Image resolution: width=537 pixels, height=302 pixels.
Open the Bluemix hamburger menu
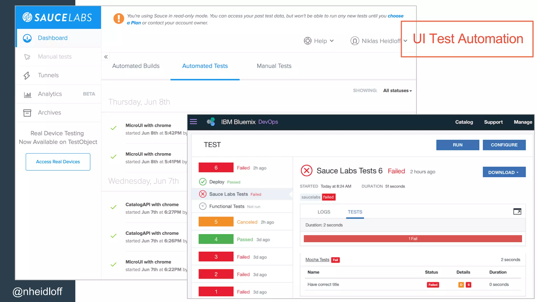pos(194,122)
